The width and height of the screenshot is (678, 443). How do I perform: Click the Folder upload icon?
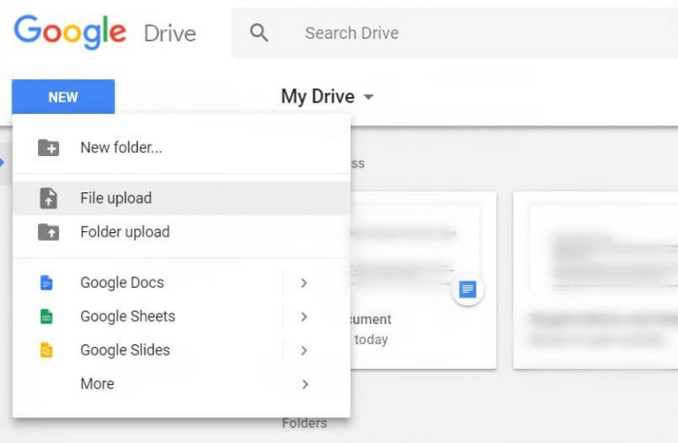tap(49, 232)
